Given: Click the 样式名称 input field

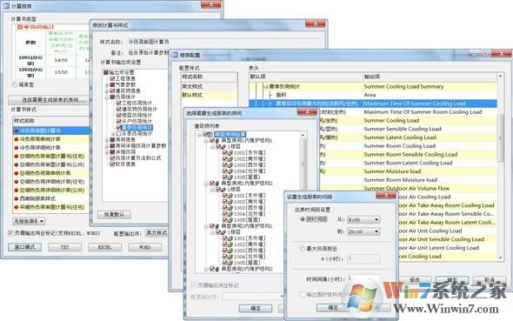Looking at the screenshot, I should pyautogui.click(x=223, y=42).
